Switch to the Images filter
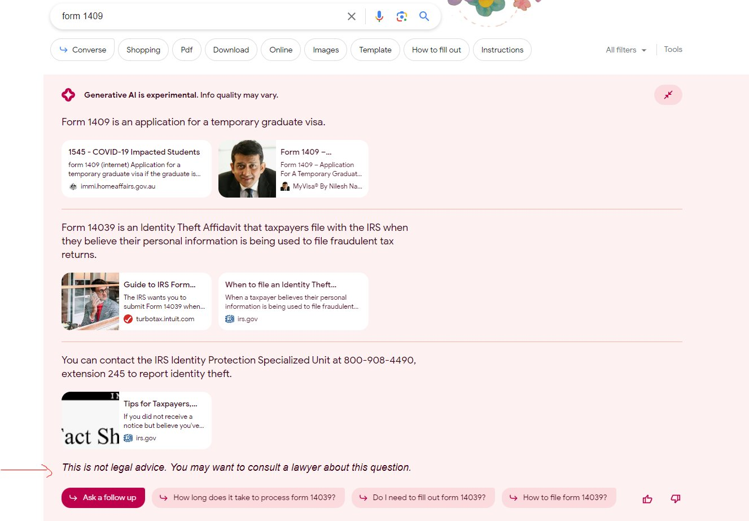The image size is (749, 521). pyautogui.click(x=326, y=50)
